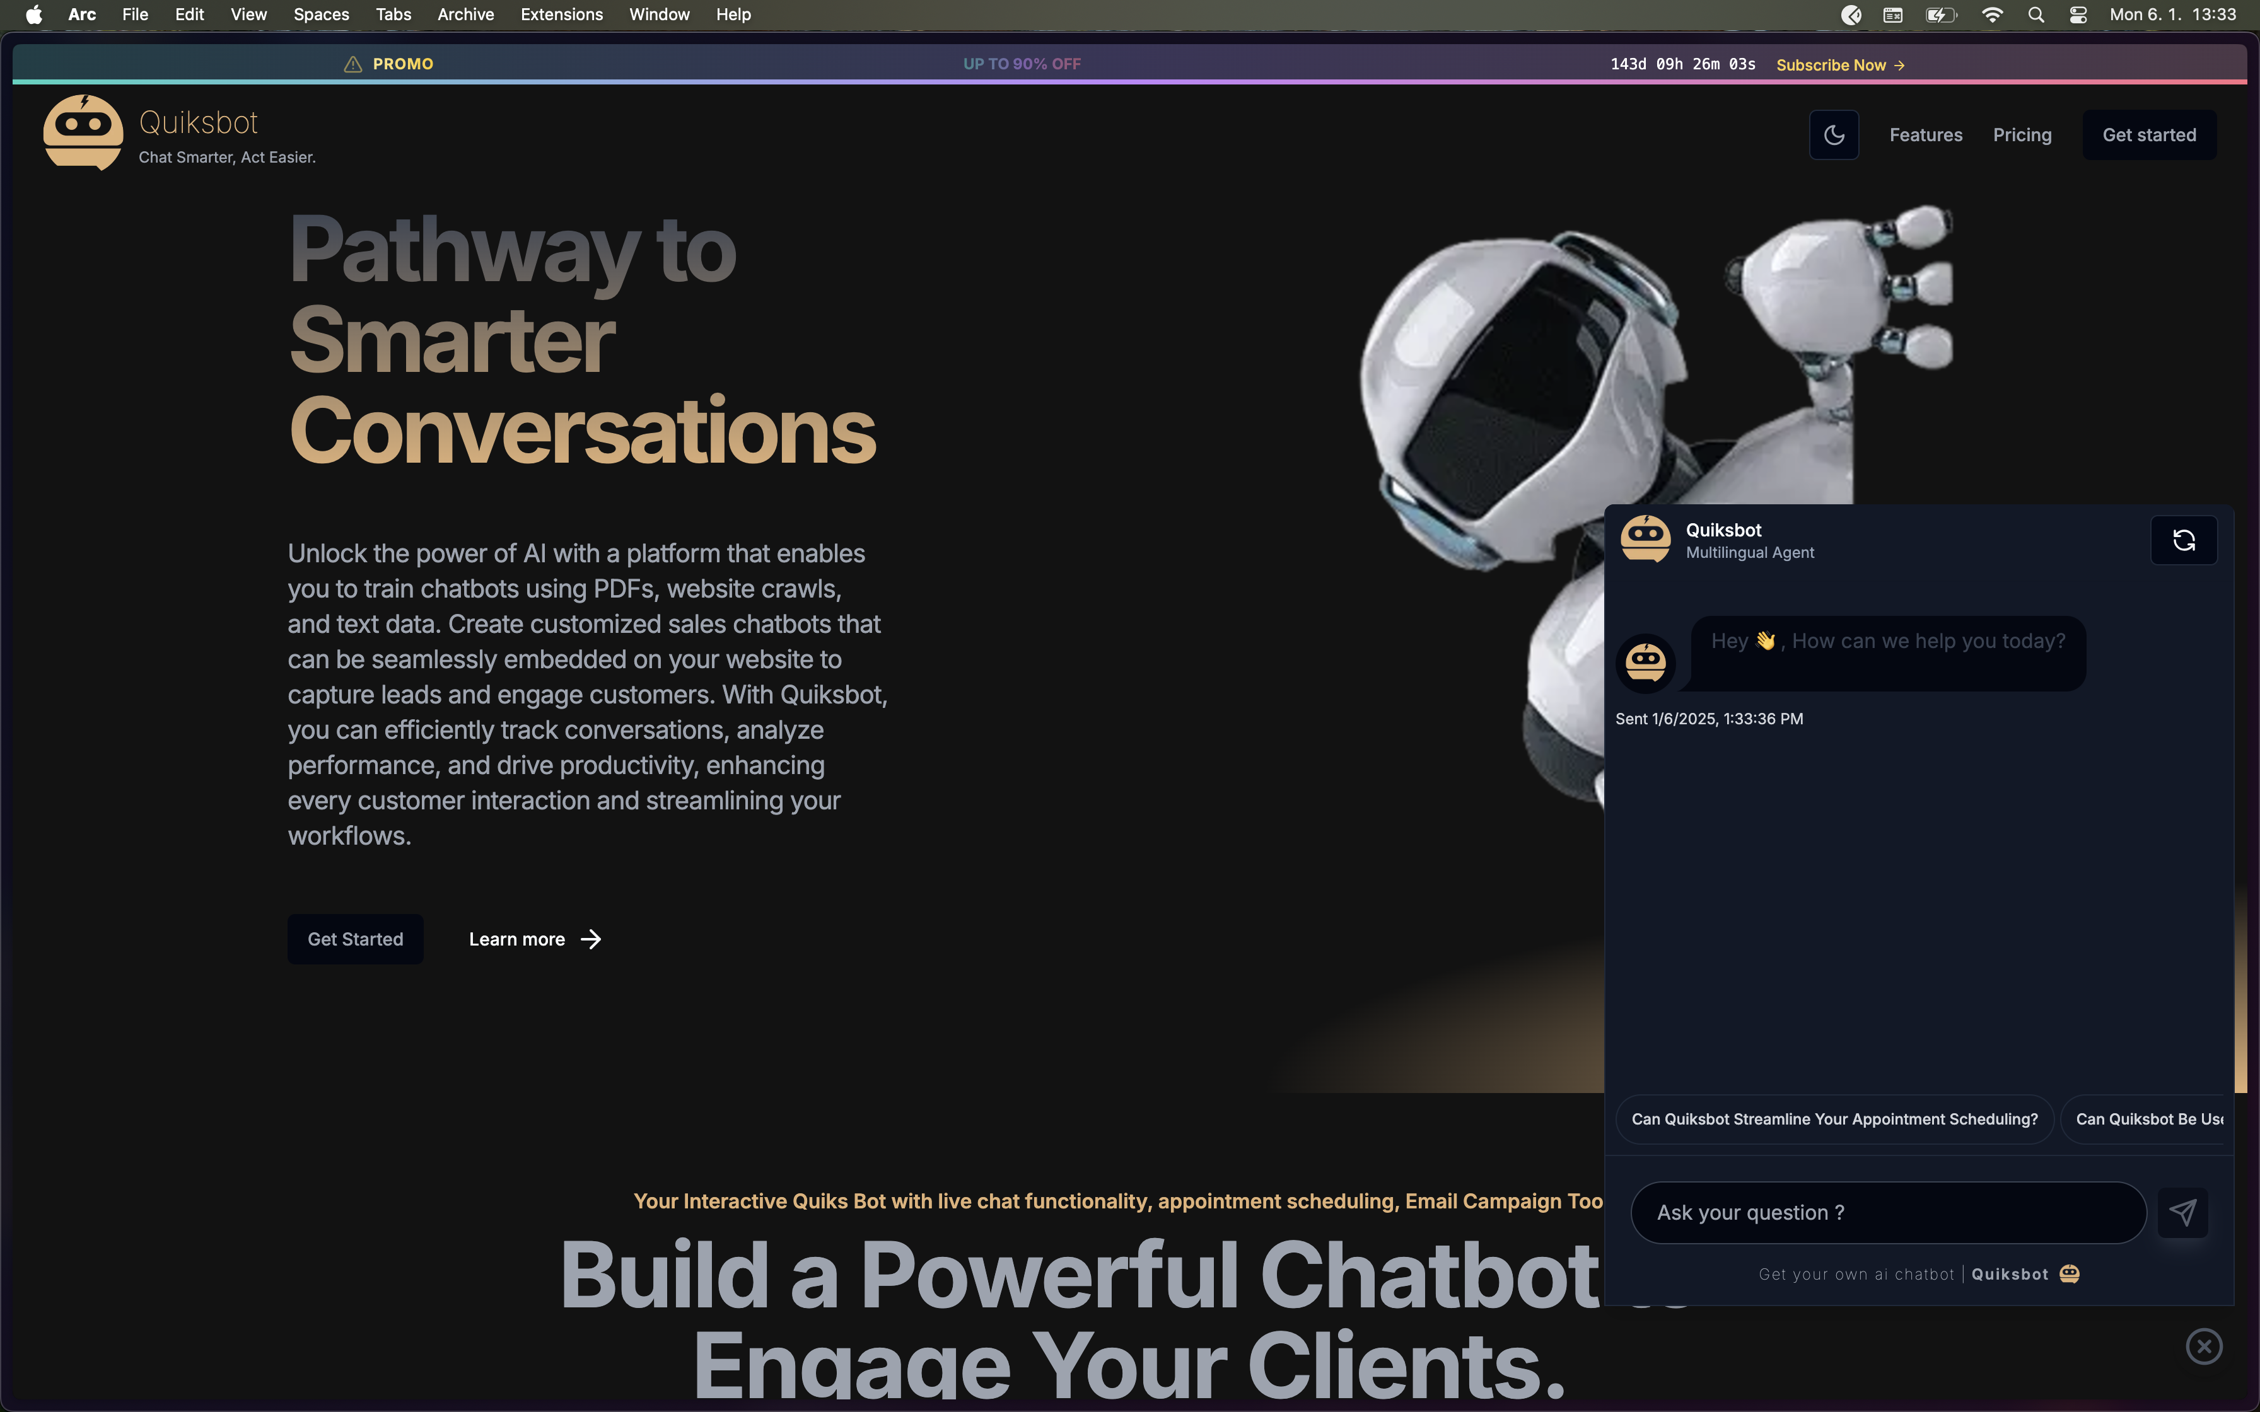This screenshot has width=2260, height=1412.
Task: Open the Pricing link in the header
Action: 2022,136
